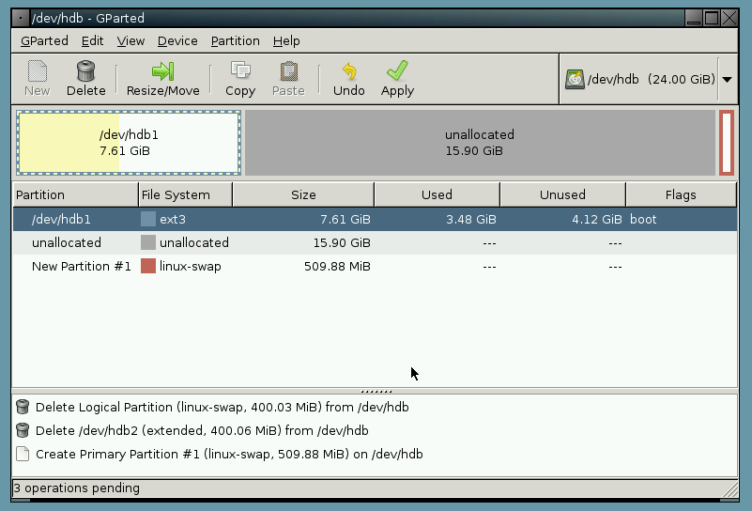Select the unallocated row in partition list
The image size is (752, 511).
(375, 242)
